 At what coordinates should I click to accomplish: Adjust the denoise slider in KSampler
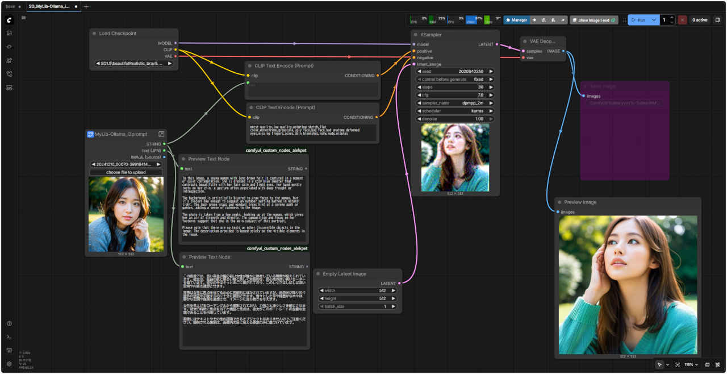pyautogui.click(x=455, y=119)
